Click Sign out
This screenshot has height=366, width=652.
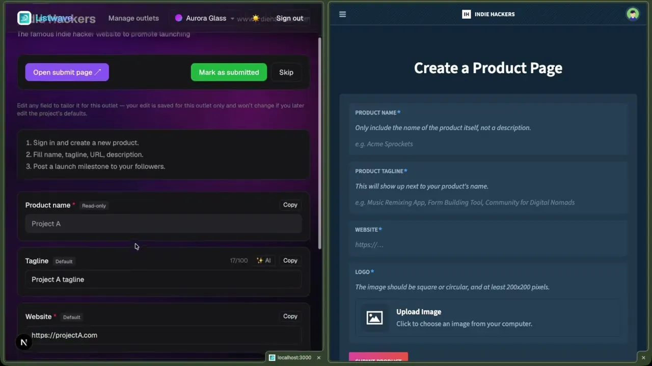click(x=290, y=18)
